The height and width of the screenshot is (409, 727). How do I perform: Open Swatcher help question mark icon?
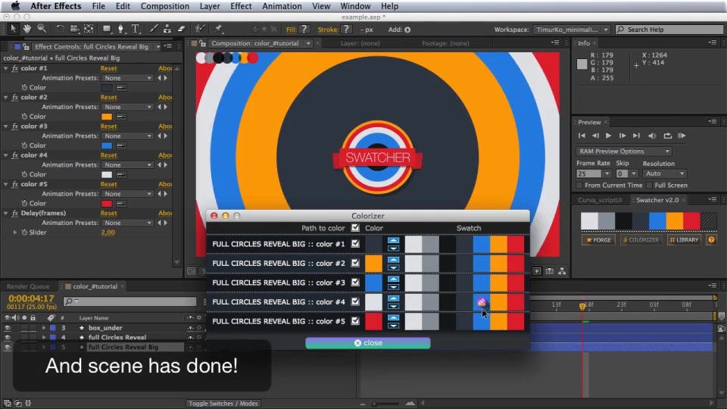tap(711, 240)
